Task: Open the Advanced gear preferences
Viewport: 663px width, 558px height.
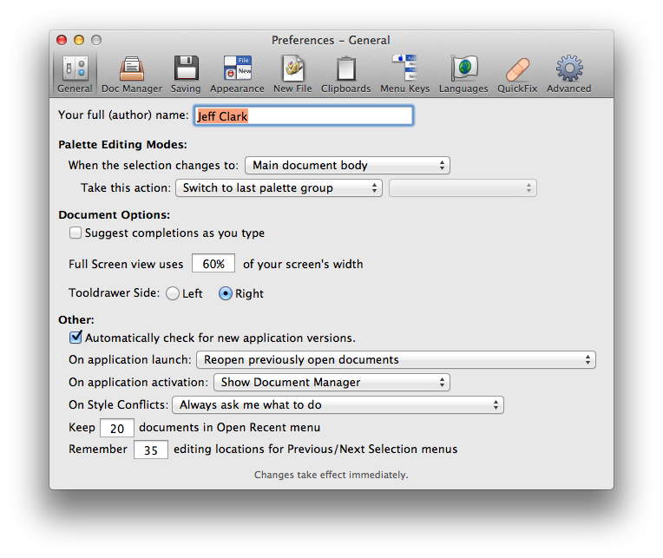Action: (568, 74)
